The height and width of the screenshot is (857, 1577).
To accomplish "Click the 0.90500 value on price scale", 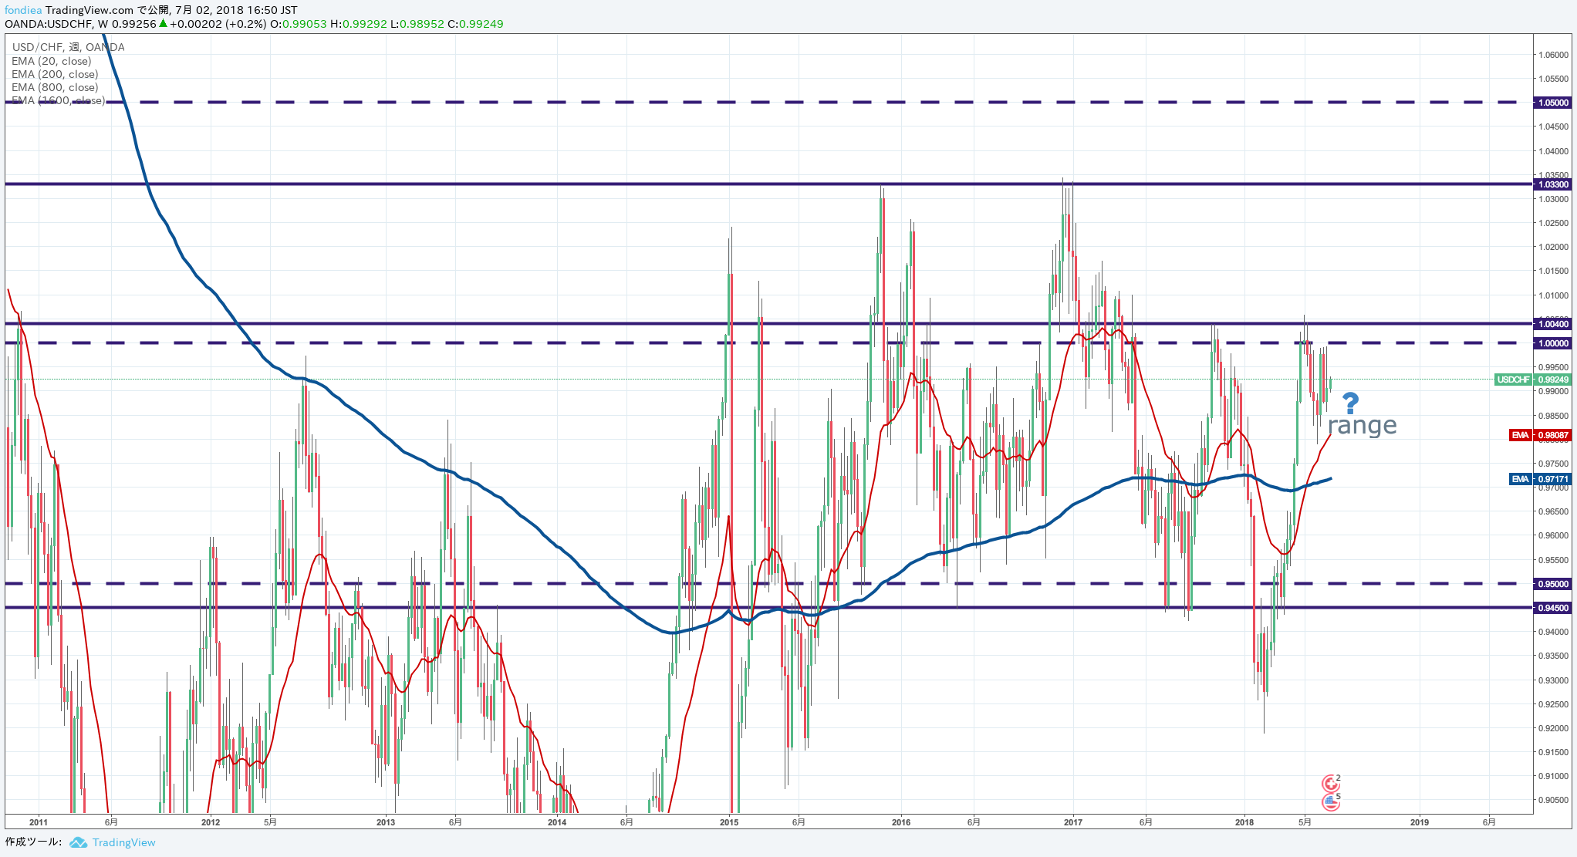I will coord(1554,800).
